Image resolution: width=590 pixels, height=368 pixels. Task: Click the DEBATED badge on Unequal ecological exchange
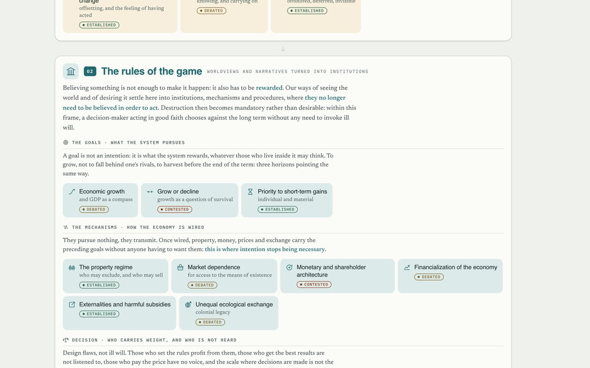point(210,322)
